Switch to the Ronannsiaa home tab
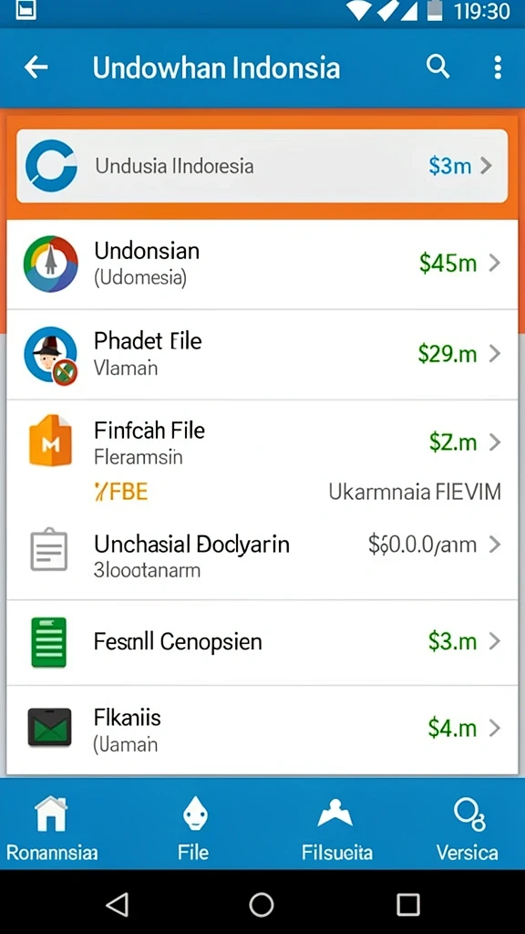 click(x=52, y=829)
